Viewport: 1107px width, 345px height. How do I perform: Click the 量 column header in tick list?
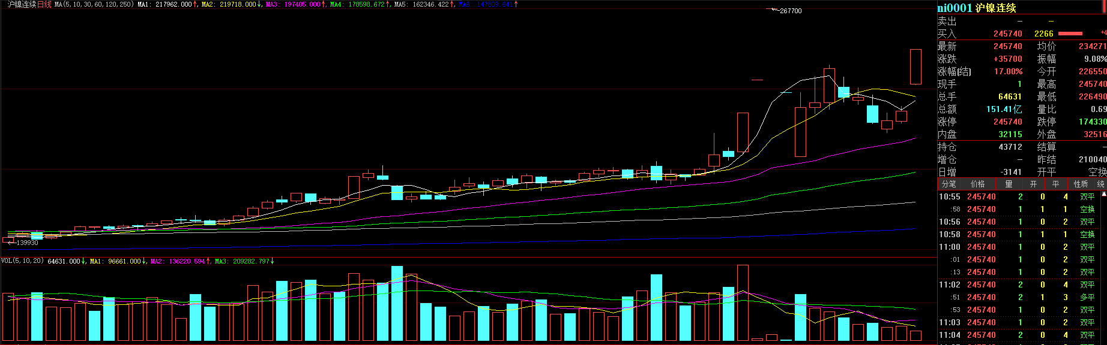(1009, 184)
